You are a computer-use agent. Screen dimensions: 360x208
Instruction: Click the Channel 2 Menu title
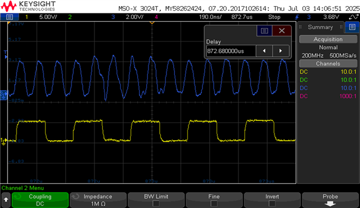click(x=22, y=188)
